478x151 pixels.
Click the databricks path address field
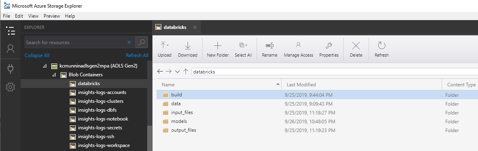pos(335,72)
